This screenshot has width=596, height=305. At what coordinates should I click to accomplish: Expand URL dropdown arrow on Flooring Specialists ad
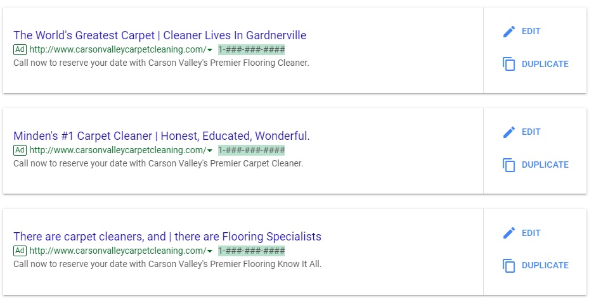[210, 251]
